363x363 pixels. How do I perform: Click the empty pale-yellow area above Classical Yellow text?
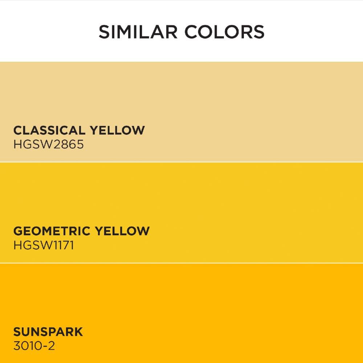181,93
